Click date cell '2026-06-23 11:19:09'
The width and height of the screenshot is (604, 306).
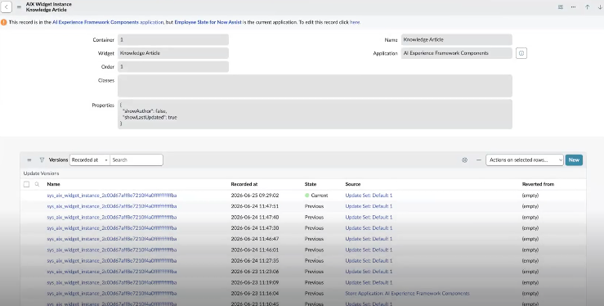(255, 282)
